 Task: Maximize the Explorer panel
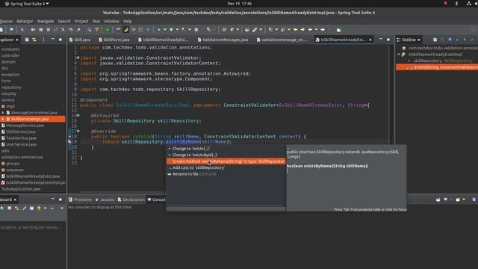60,40
